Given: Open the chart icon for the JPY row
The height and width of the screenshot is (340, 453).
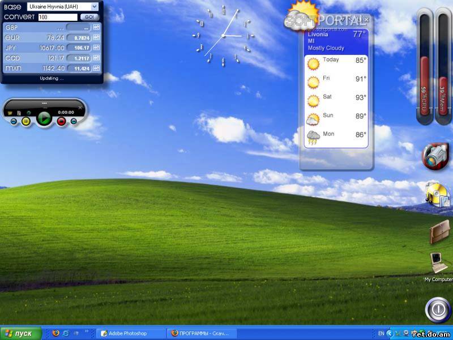Looking at the screenshot, I should coord(96,48).
